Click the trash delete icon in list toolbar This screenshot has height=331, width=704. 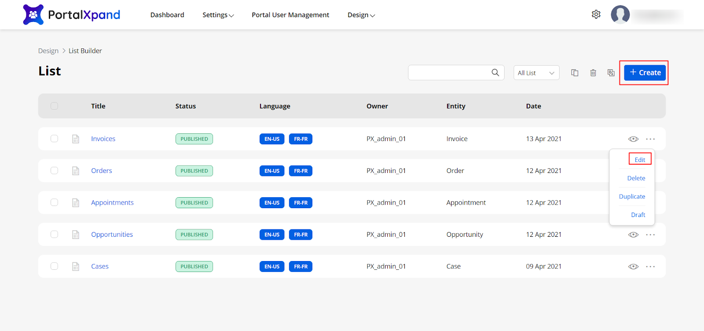[x=593, y=73]
